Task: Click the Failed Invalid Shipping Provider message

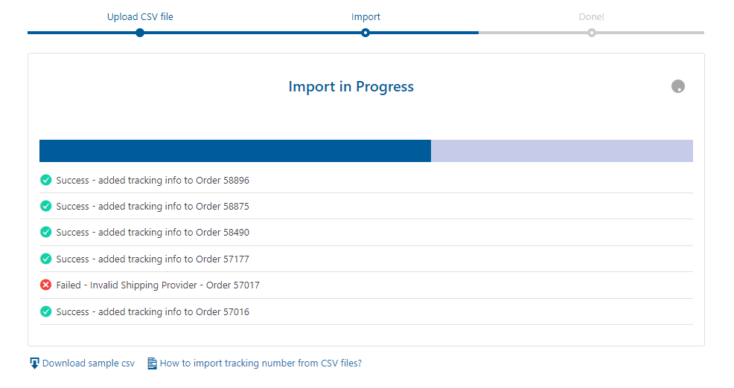Action: click(x=158, y=285)
